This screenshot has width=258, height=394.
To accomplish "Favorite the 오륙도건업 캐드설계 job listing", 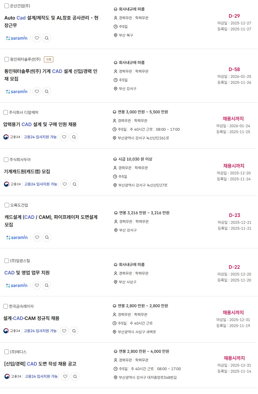I will coord(37,237).
